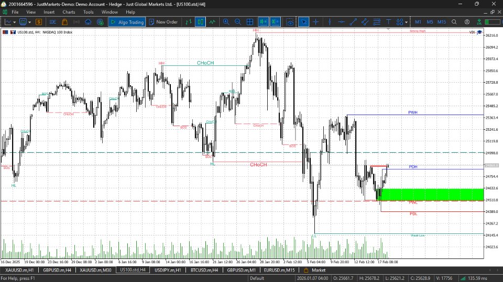Switch to XAUUSD.m,H1 chart tab
Viewport: 503px width, 282px height.
pos(19,270)
